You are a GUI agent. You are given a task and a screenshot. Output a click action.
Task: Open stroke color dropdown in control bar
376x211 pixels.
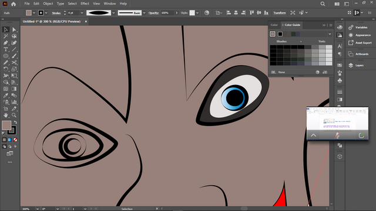click(46, 13)
